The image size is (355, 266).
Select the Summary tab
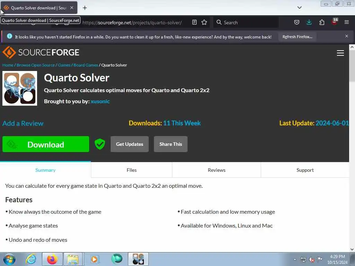click(45, 170)
